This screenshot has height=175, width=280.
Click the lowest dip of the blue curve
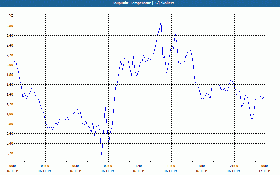[101, 154]
